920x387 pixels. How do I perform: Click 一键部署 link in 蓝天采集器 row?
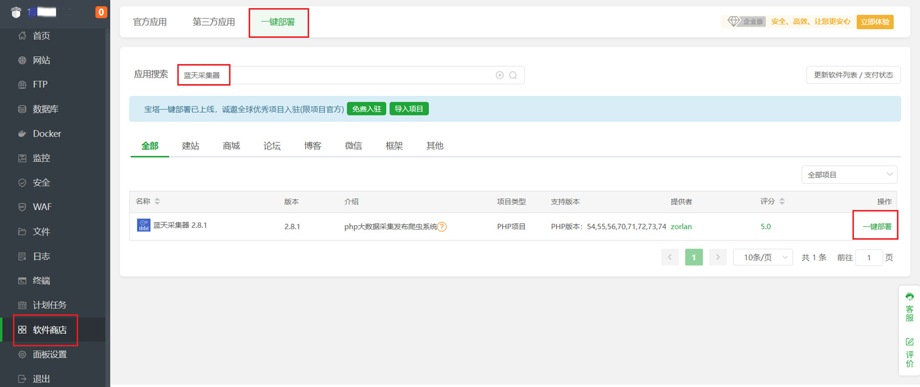tap(877, 227)
